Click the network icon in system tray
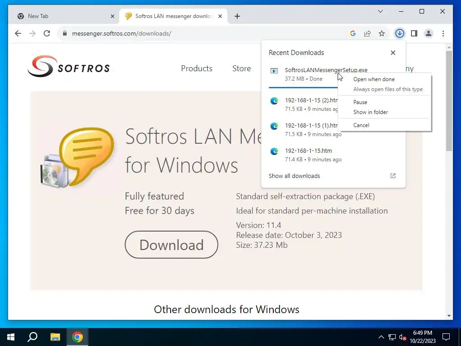This screenshot has width=461, height=346. 392,337
